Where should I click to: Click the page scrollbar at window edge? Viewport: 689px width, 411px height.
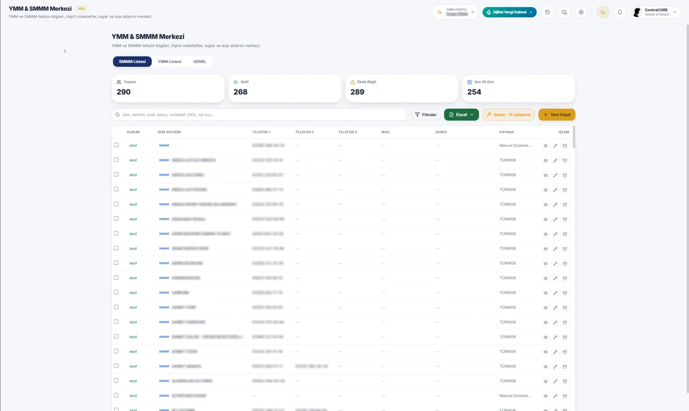point(687,210)
